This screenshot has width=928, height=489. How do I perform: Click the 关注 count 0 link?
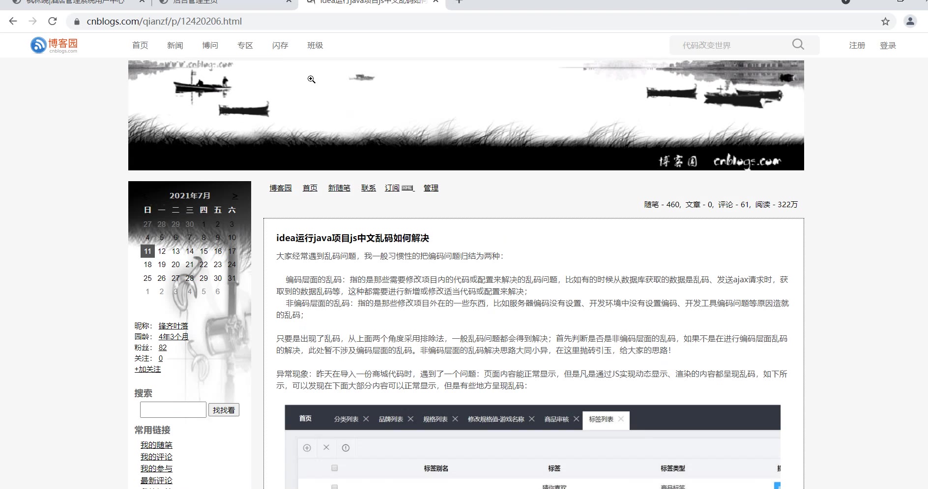click(x=161, y=358)
